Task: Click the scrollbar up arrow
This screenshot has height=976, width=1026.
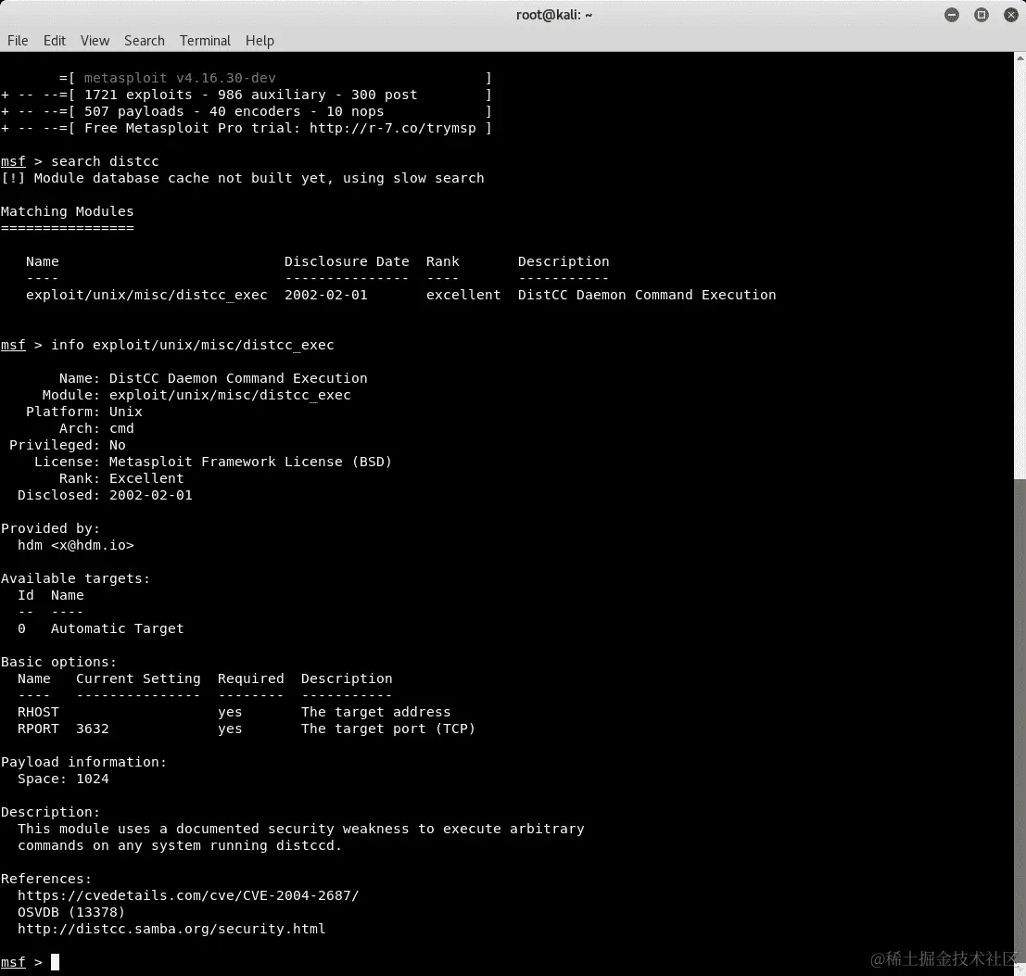Action: 1020,58
